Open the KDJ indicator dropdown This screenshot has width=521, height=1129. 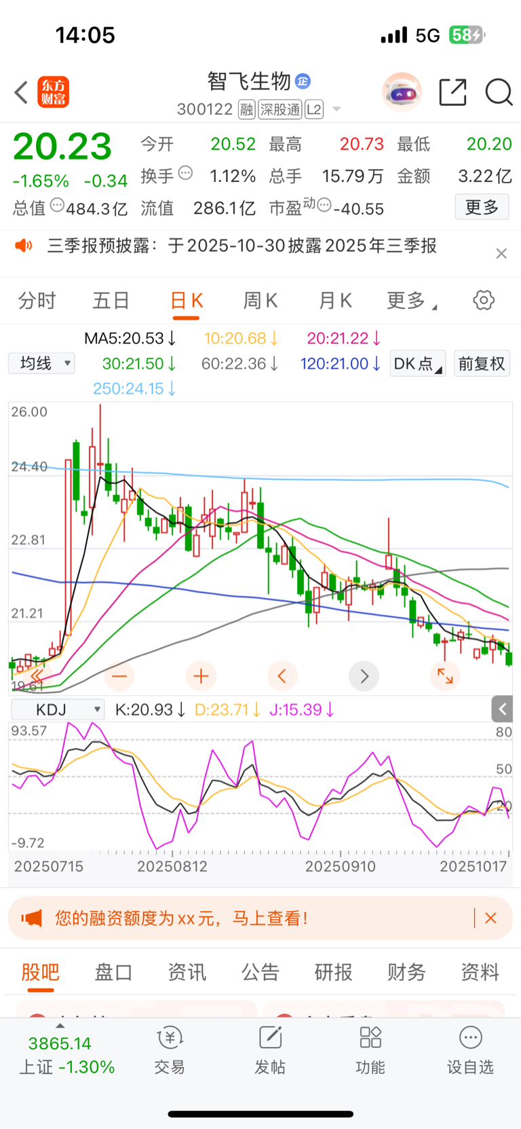click(58, 709)
